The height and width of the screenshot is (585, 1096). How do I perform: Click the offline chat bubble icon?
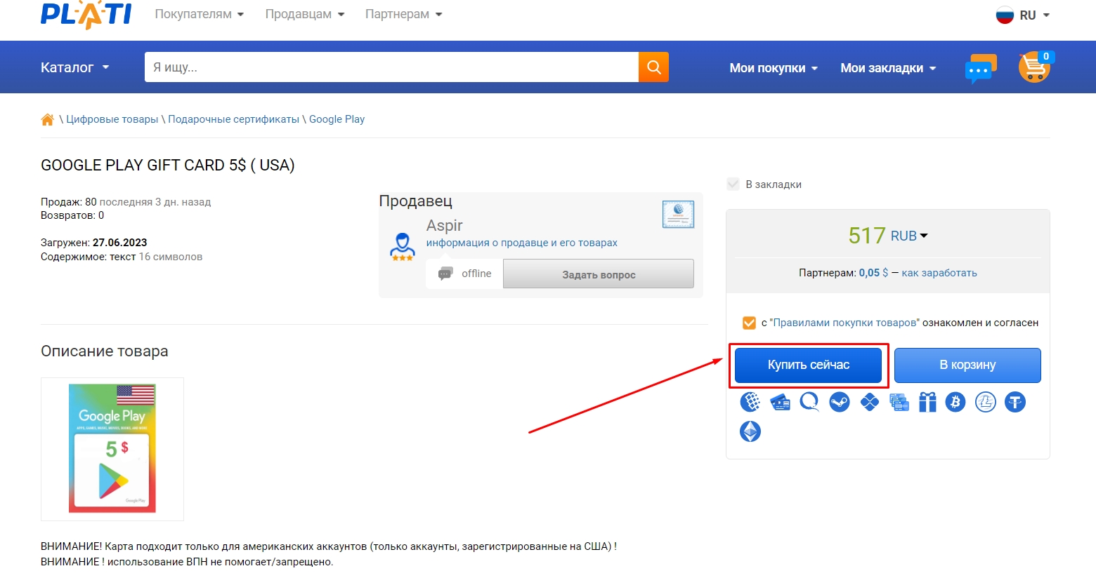[445, 274]
